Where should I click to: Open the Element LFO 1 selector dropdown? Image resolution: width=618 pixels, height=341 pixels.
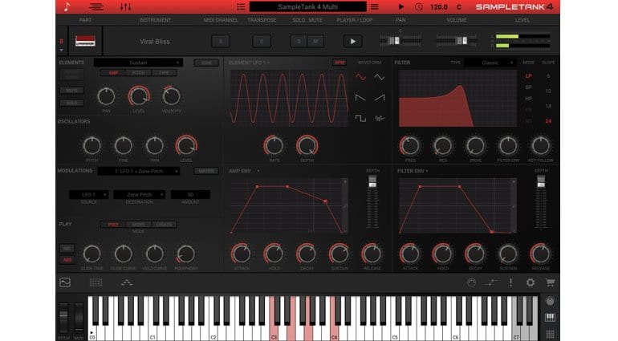pos(250,63)
